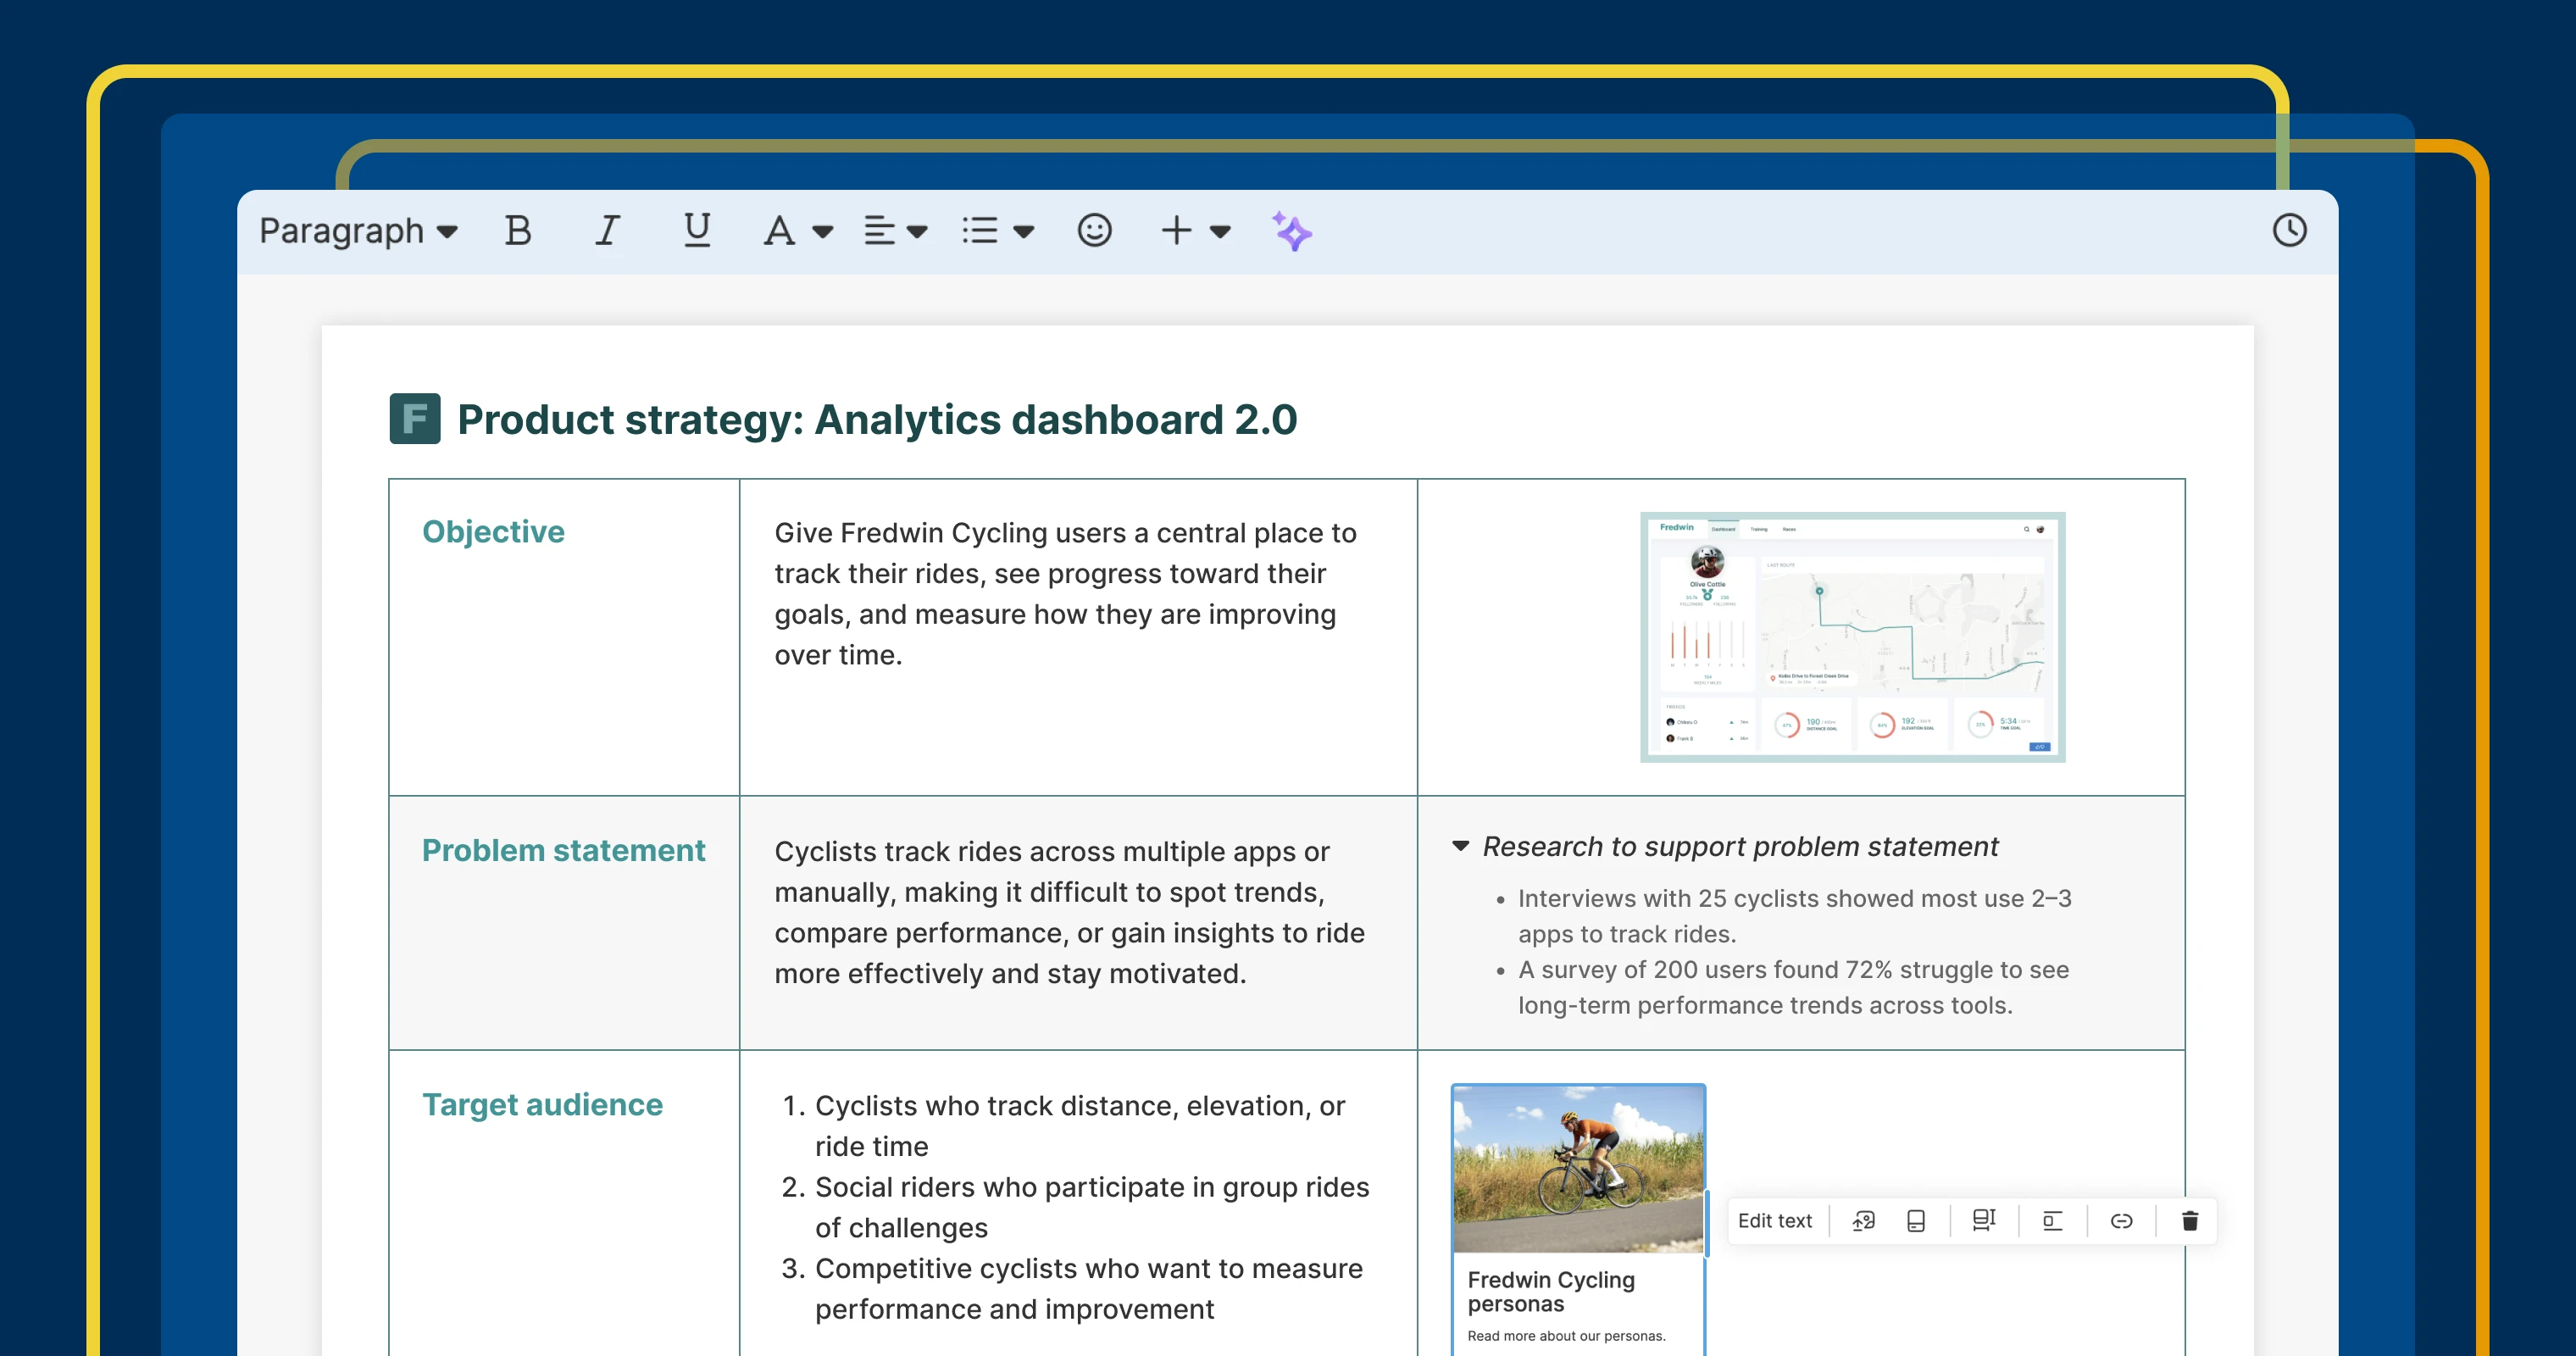Open the text alignment dropdown
Viewport: 2576px width, 1356px height.
(x=893, y=231)
